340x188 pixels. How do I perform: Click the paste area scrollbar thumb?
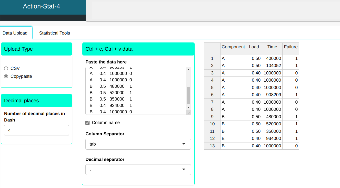188,95
